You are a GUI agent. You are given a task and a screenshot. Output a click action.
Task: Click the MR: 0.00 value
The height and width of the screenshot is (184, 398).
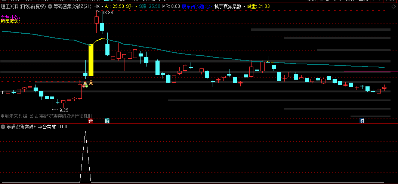(x=171, y=6)
